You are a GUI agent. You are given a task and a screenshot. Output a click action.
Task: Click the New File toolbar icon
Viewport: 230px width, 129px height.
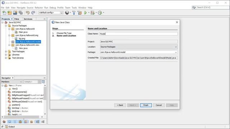click(x=4, y=13)
